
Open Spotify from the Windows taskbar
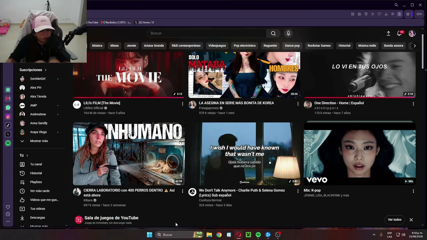[258, 235]
